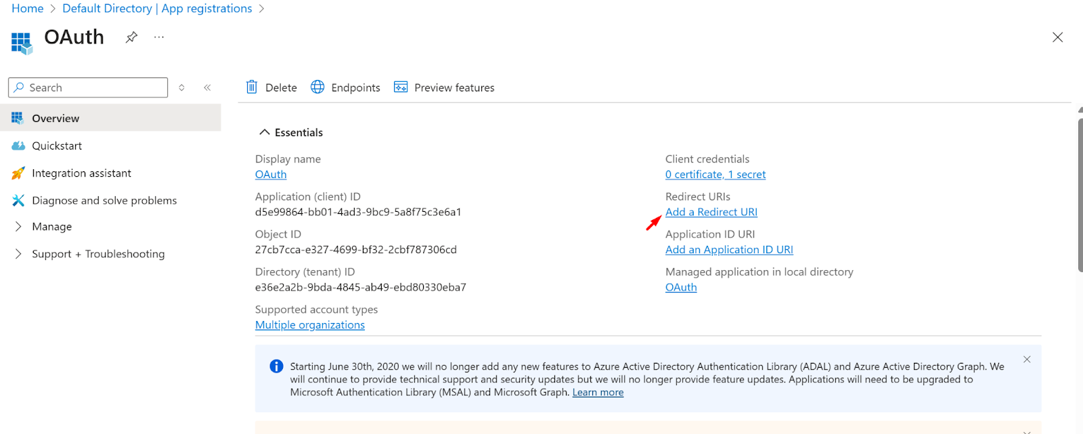Expand the Manage chevron in the sidebar
This screenshot has width=1083, height=434.
18,226
